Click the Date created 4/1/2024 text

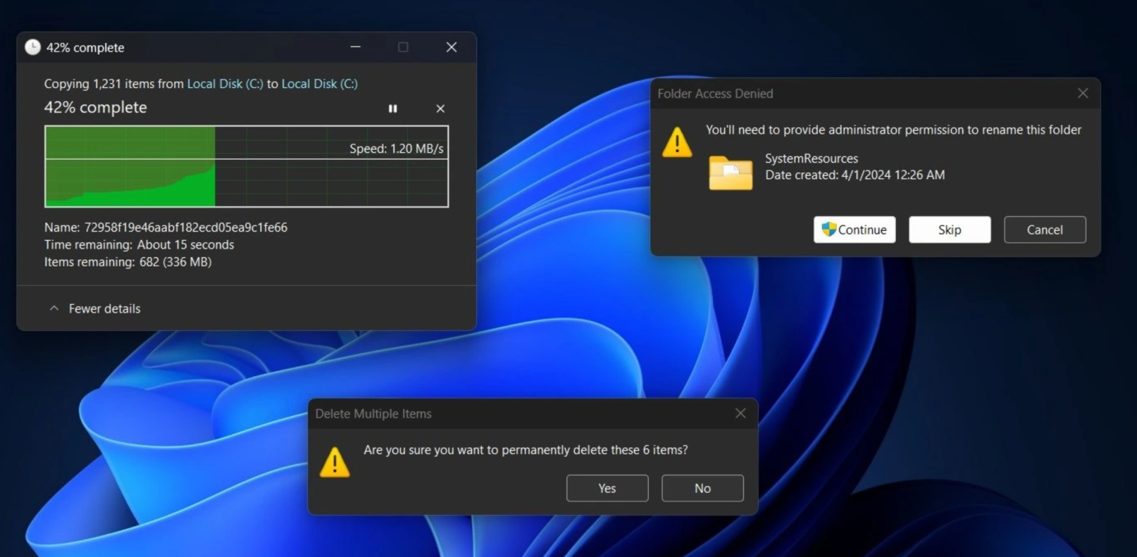[855, 175]
